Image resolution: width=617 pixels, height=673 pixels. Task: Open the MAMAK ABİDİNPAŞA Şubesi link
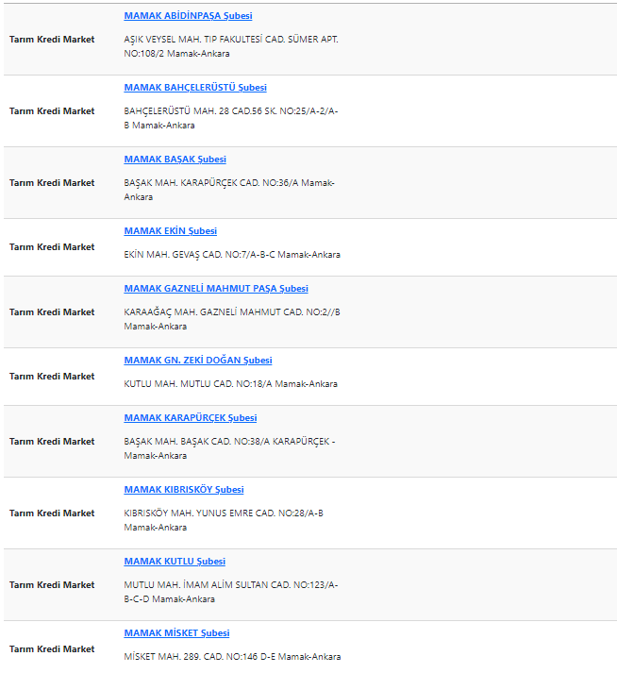tap(188, 16)
